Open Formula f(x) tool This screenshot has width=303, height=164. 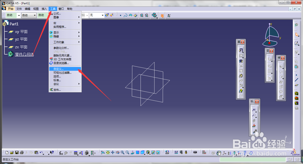coord(61,153)
